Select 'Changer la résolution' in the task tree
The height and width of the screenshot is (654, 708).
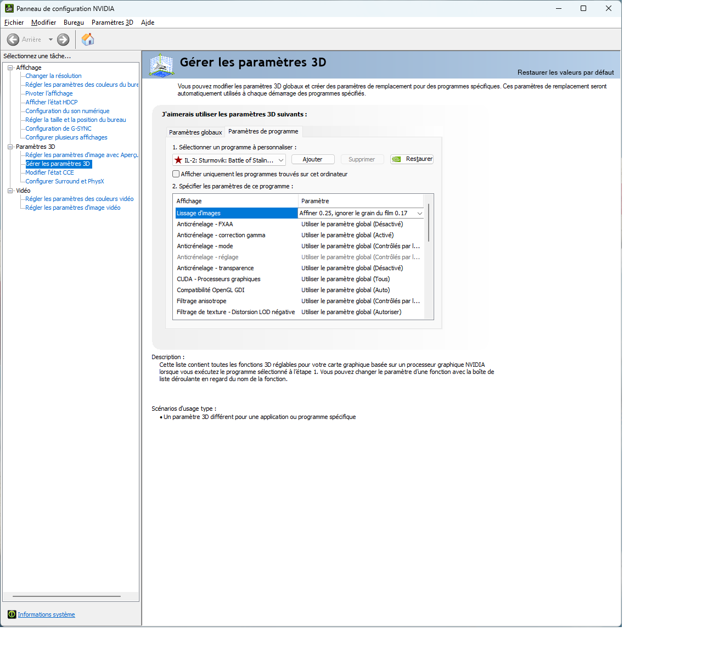(x=53, y=76)
